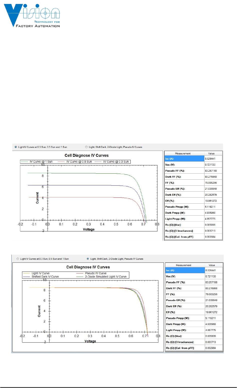Choose 'Light, Shift Dark' radio in the lower panel
Image resolution: width=237 pixels, height=388 pixels.
[88, 259]
